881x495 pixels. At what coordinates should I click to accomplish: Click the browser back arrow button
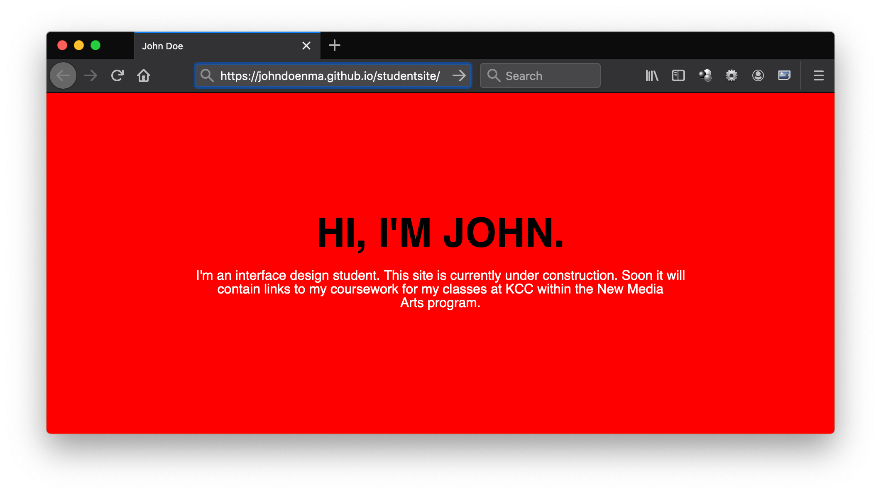point(63,76)
